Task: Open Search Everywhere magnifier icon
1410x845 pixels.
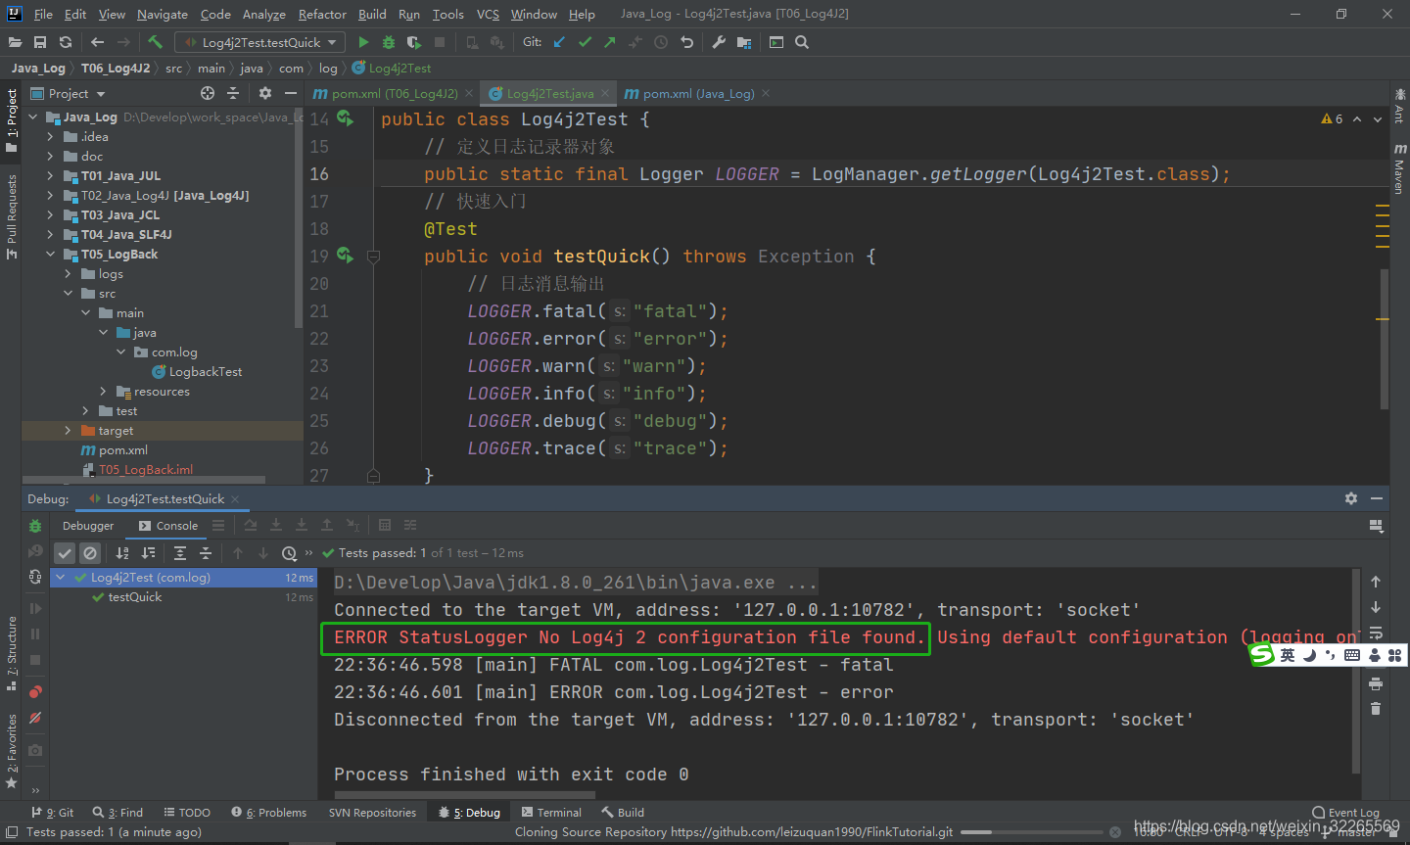Action: [802, 42]
